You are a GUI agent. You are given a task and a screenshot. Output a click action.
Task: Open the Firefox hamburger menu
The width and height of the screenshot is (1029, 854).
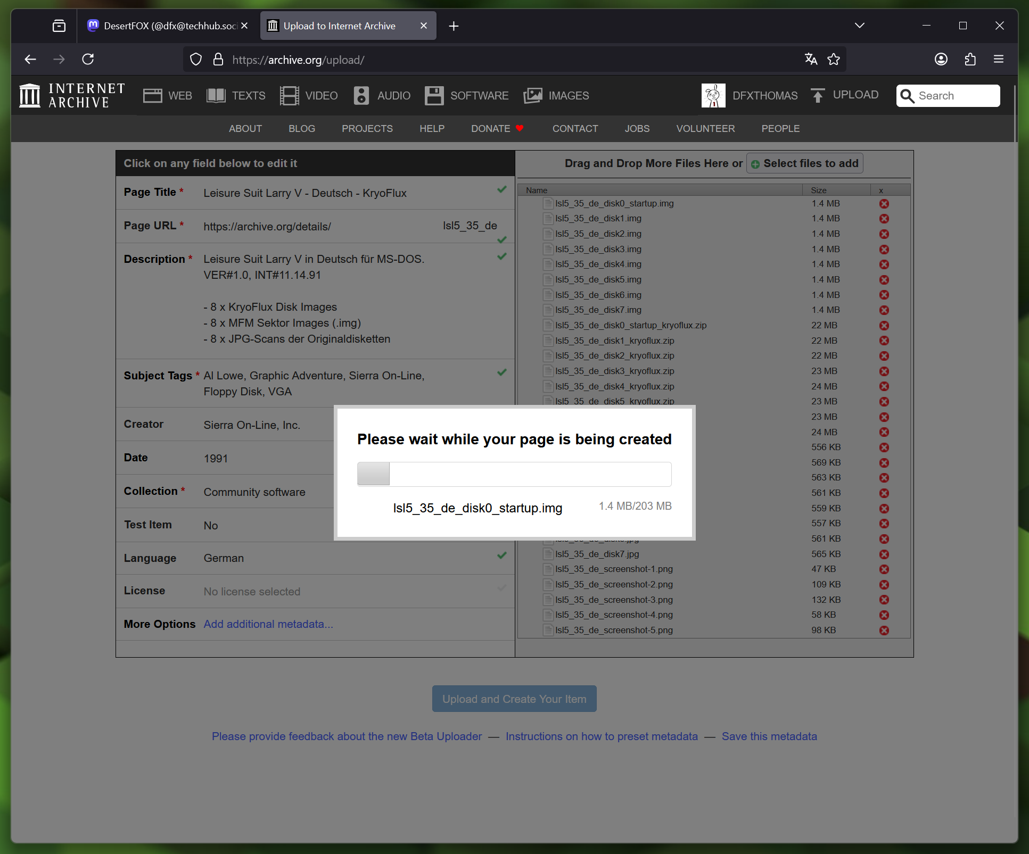tap(999, 59)
